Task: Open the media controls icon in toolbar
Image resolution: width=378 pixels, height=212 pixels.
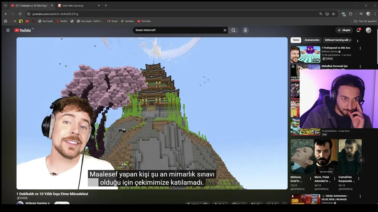Action: point(361,14)
